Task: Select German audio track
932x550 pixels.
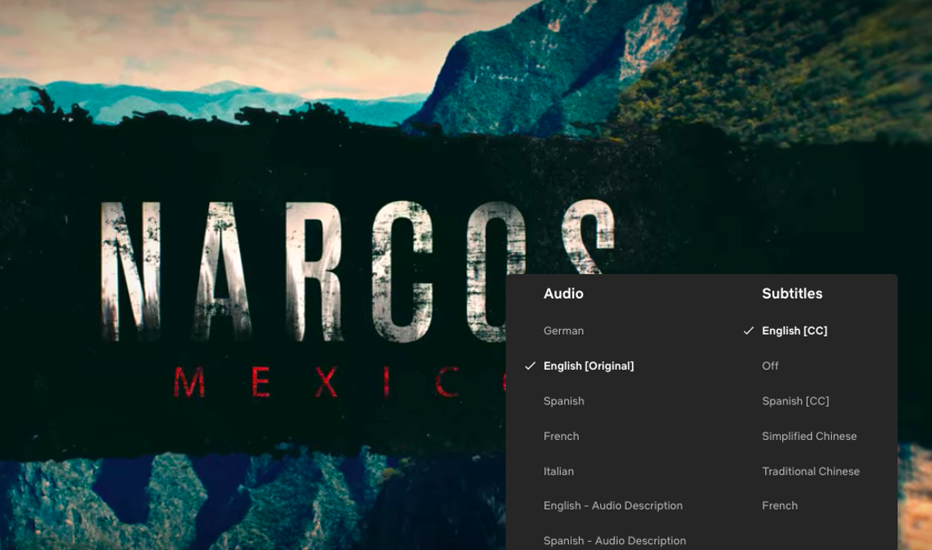Action: [563, 331]
